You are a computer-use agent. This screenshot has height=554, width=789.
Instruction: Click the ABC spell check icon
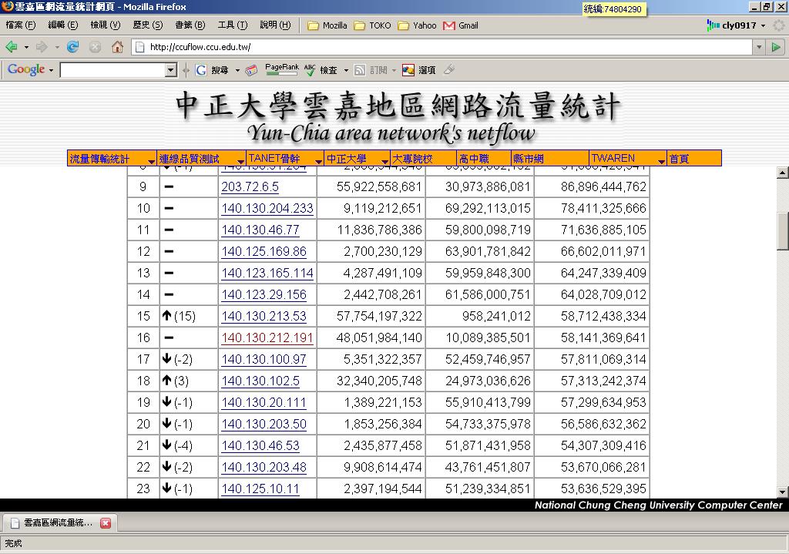tap(310, 70)
